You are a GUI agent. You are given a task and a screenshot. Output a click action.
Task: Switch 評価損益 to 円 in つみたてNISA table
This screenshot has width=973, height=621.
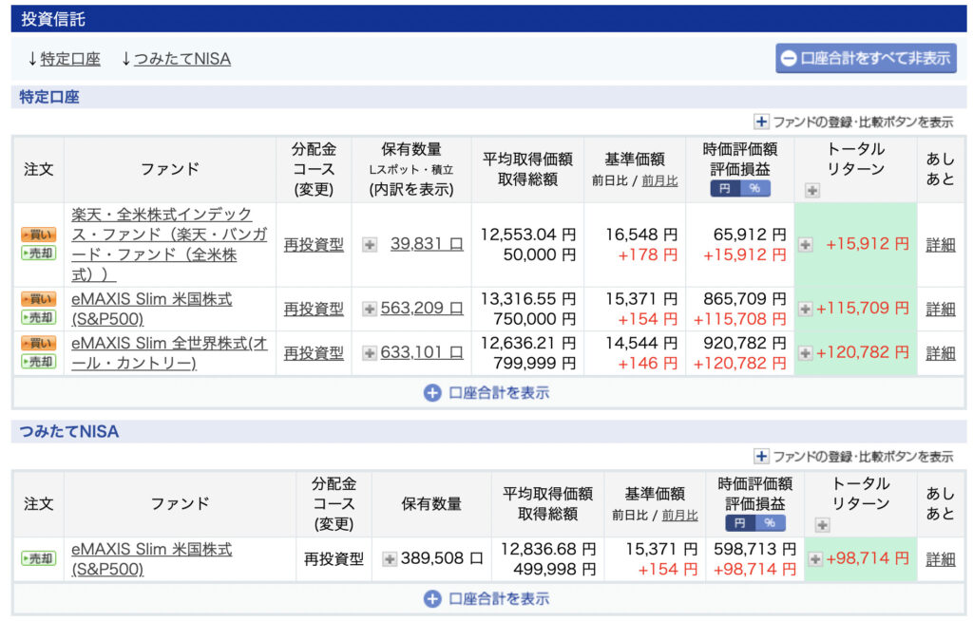[x=739, y=523]
